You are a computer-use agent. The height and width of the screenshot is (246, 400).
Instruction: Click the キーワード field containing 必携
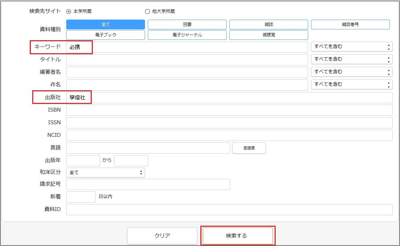click(187, 47)
